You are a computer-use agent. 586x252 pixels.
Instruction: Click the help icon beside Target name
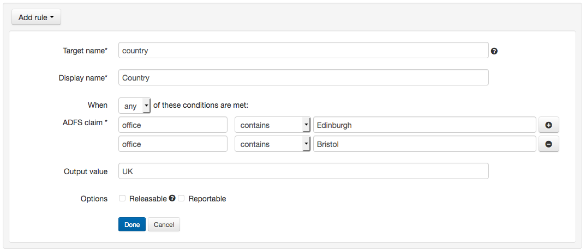click(x=494, y=51)
